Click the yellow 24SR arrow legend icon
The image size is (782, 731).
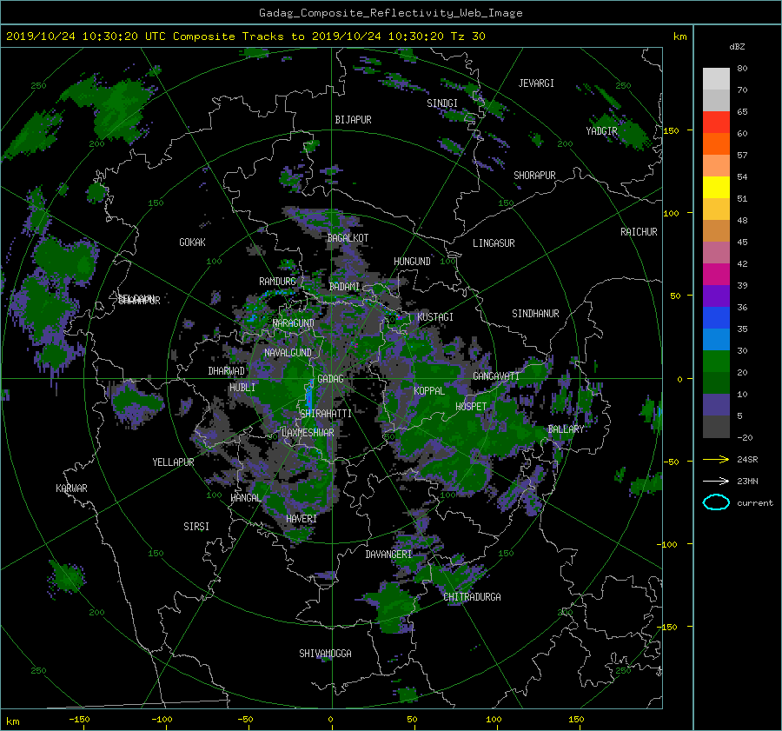[x=716, y=459]
